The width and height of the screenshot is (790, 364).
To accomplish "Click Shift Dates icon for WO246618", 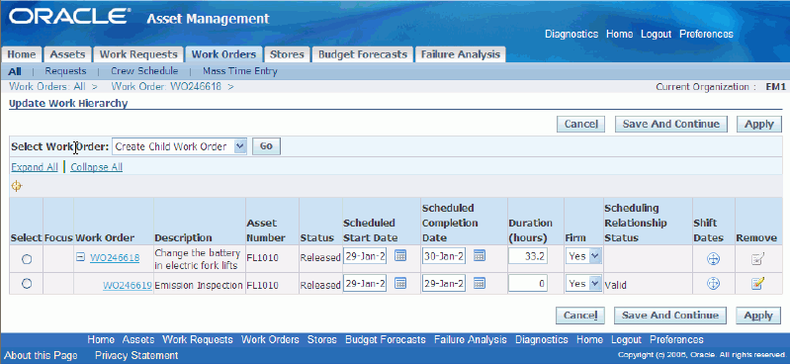I will [713, 259].
